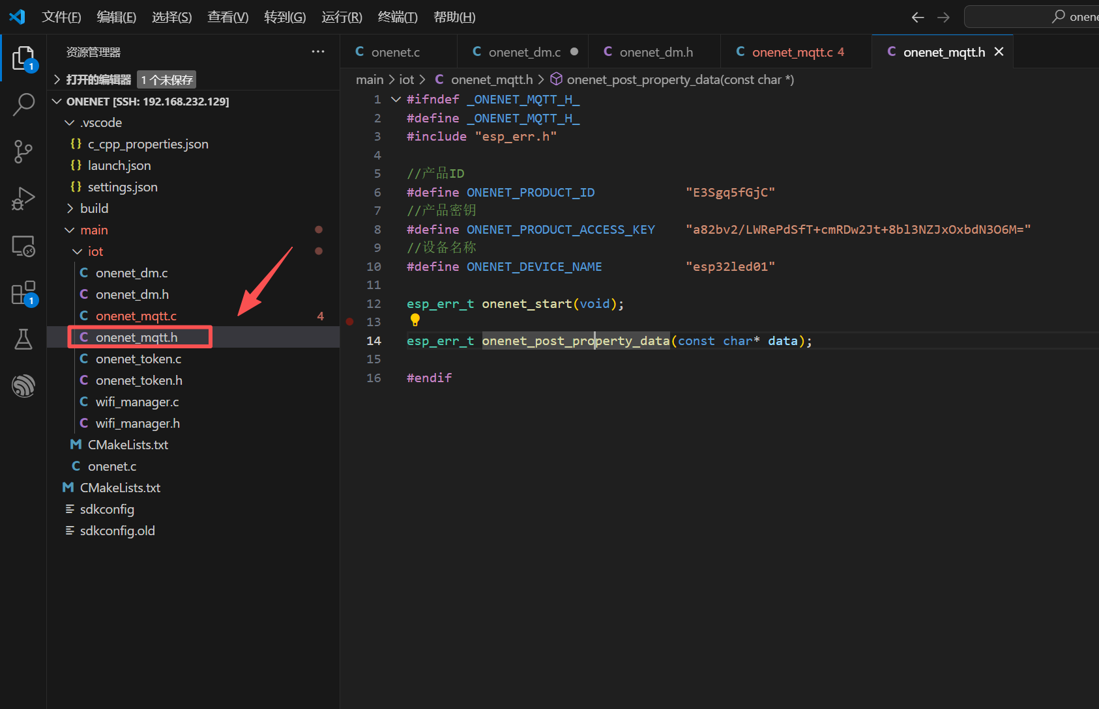Click the onenet_post_property_data breadcrumb symbol
Image resolution: width=1099 pixels, height=709 pixels.
pyautogui.click(x=672, y=79)
